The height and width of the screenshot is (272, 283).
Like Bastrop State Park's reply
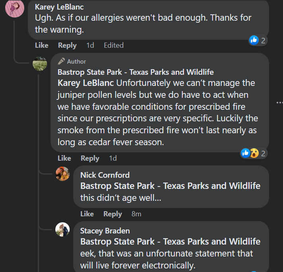click(x=64, y=158)
